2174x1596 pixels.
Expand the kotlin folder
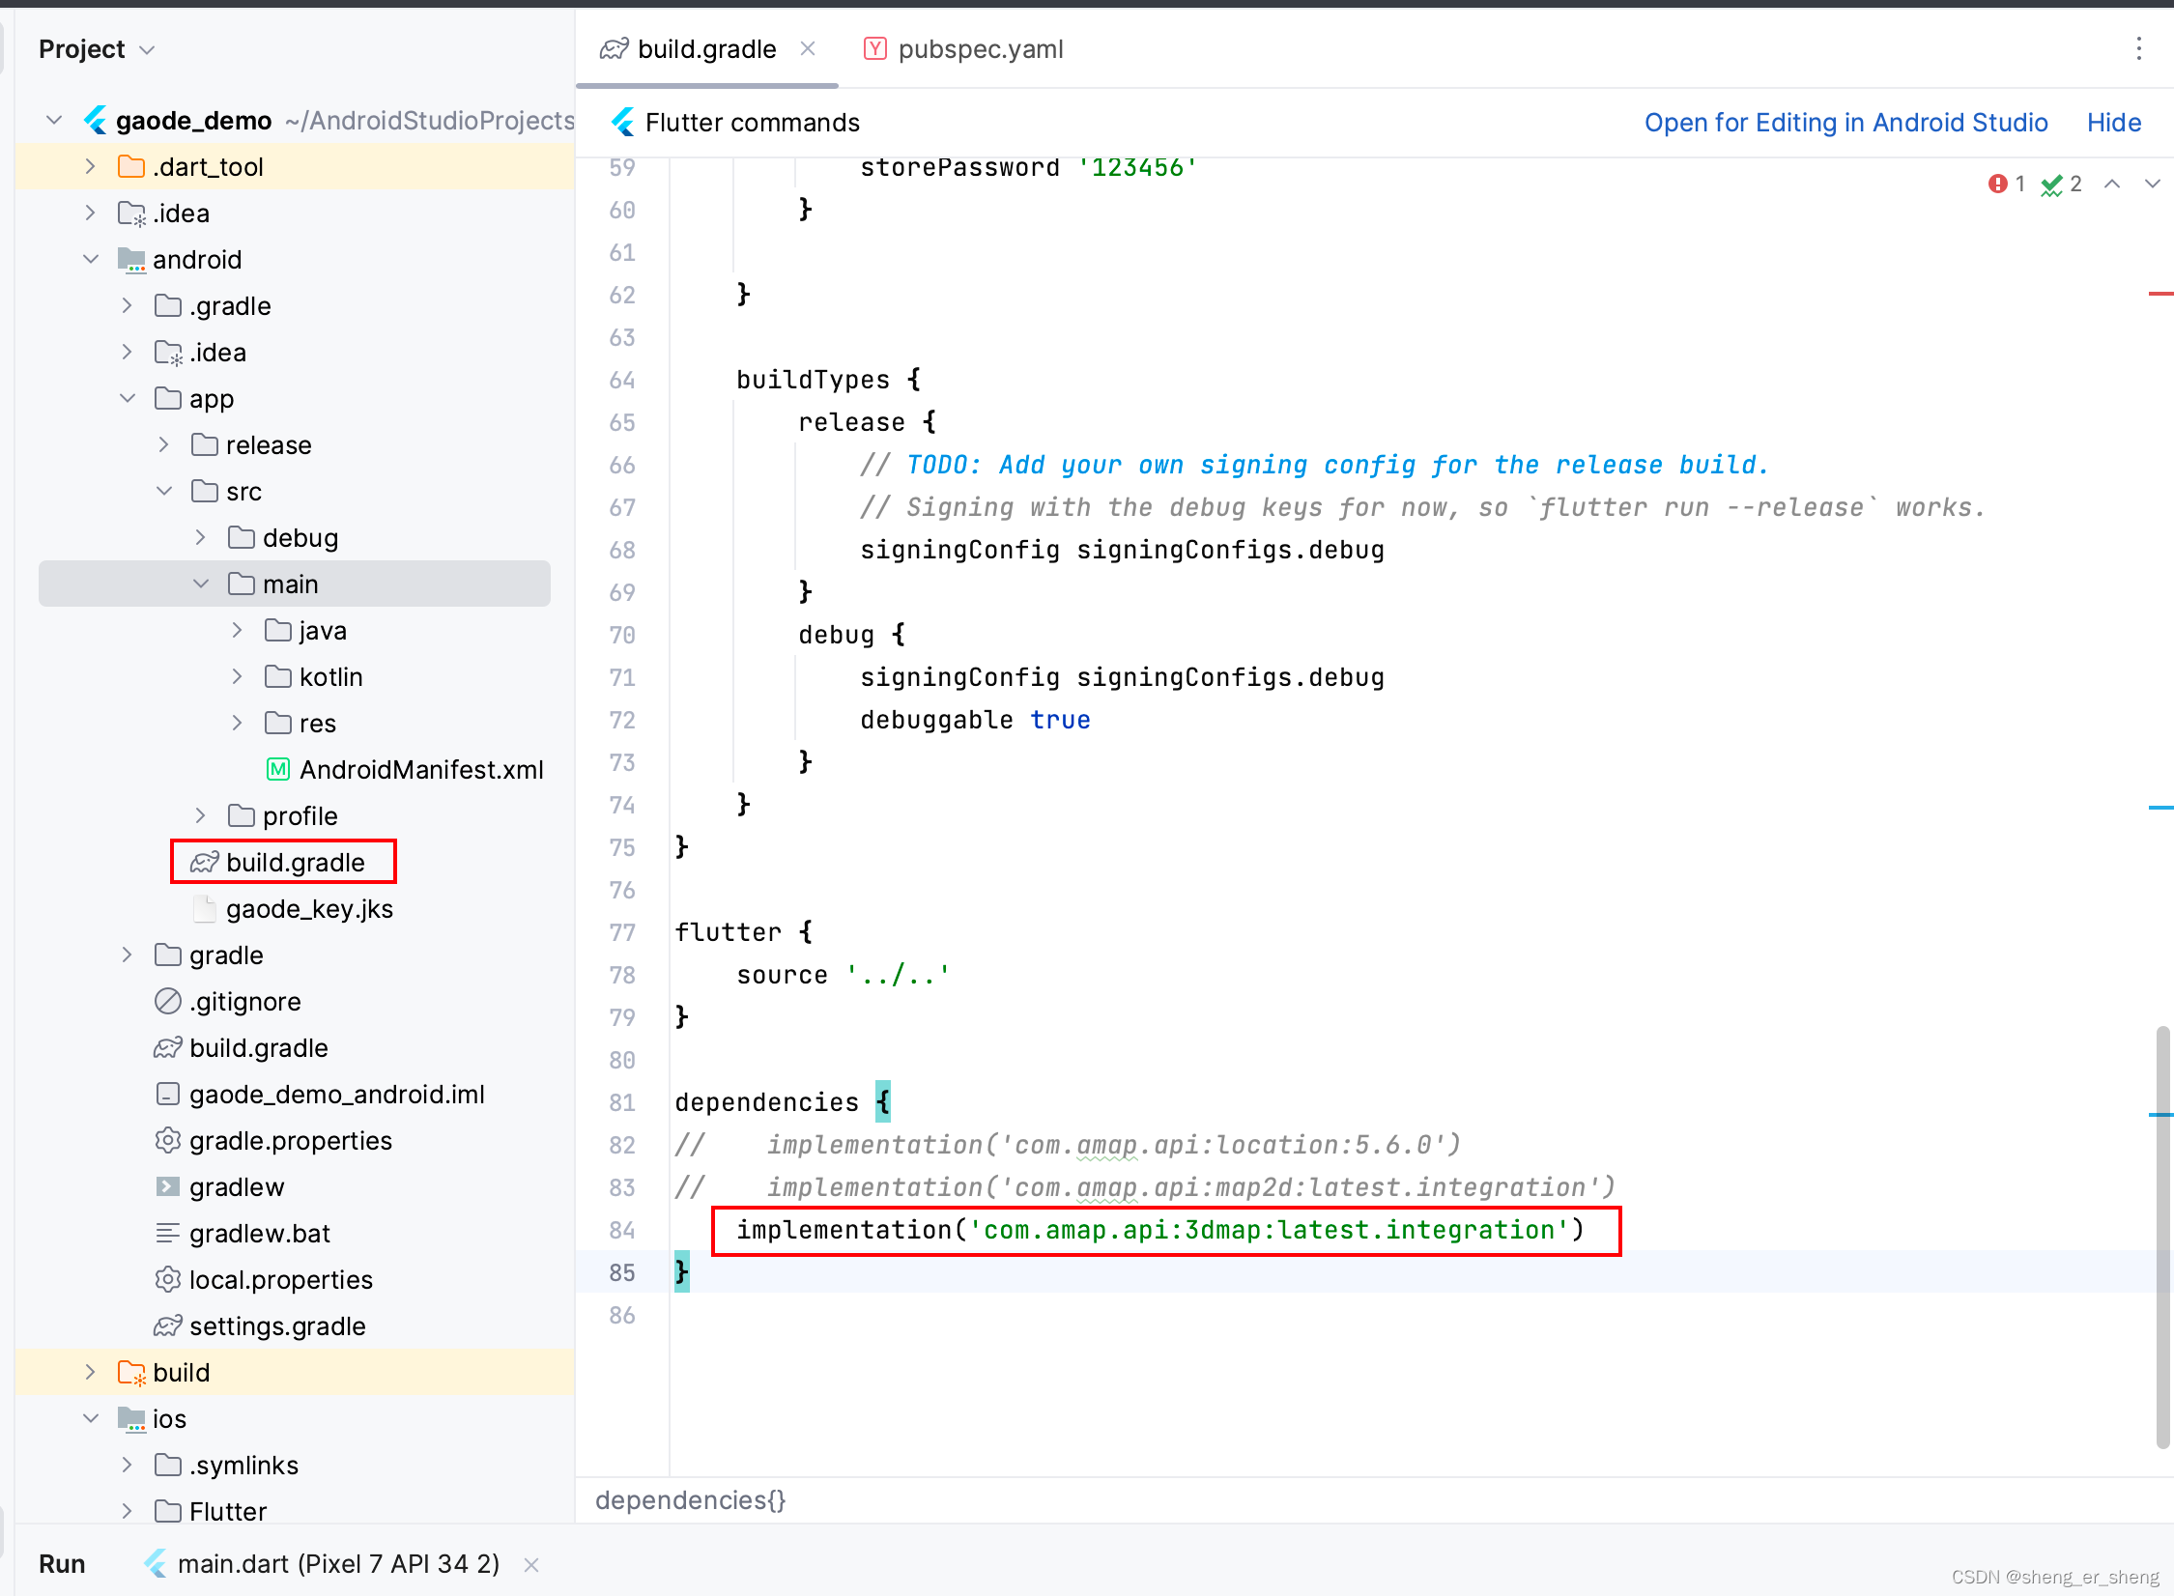(x=238, y=677)
